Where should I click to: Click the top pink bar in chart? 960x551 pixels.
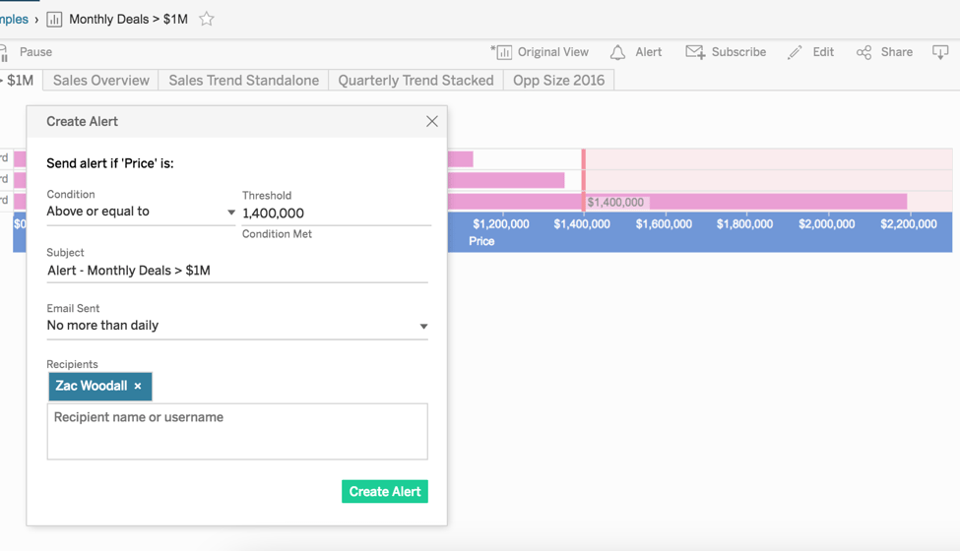click(461, 159)
